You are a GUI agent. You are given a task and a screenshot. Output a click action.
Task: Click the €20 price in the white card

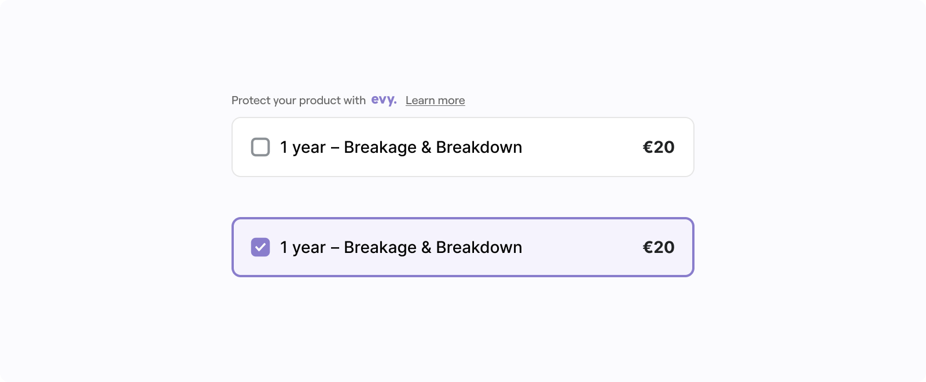pos(659,147)
